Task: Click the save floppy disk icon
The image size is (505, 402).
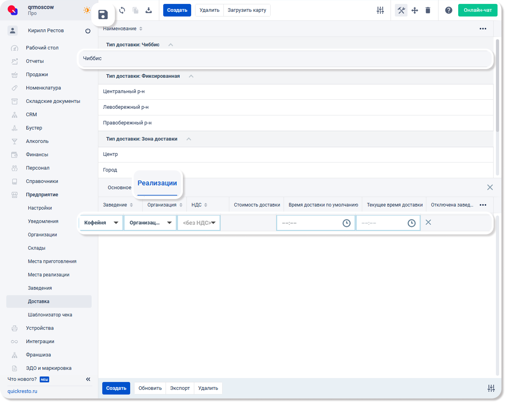Action: (103, 15)
